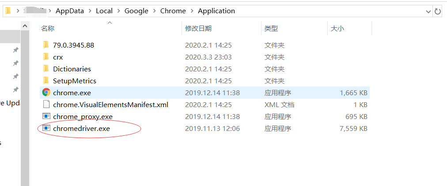Click the 文件夹 type of crx

pyautogui.click(x=274, y=57)
